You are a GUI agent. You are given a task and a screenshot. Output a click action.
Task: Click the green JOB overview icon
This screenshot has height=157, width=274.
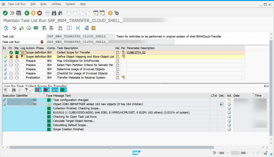(36, 28)
